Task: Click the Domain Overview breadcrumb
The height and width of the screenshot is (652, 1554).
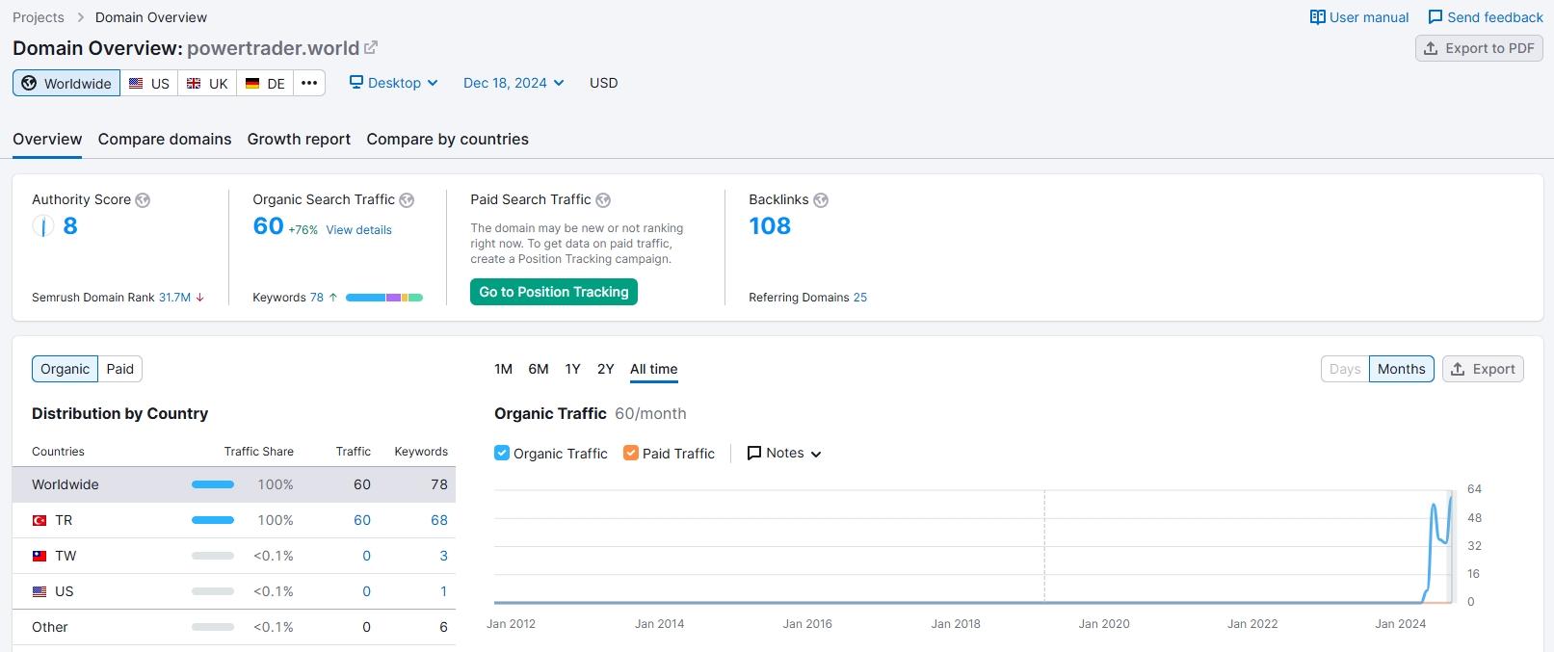Action: [x=151, y=17]
